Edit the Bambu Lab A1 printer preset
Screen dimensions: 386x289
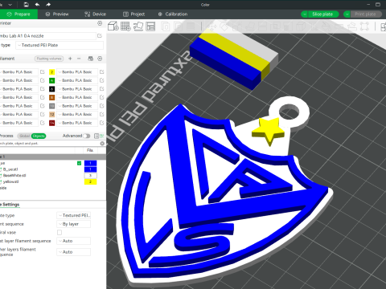pyautogui.click(x=100, y=35)
